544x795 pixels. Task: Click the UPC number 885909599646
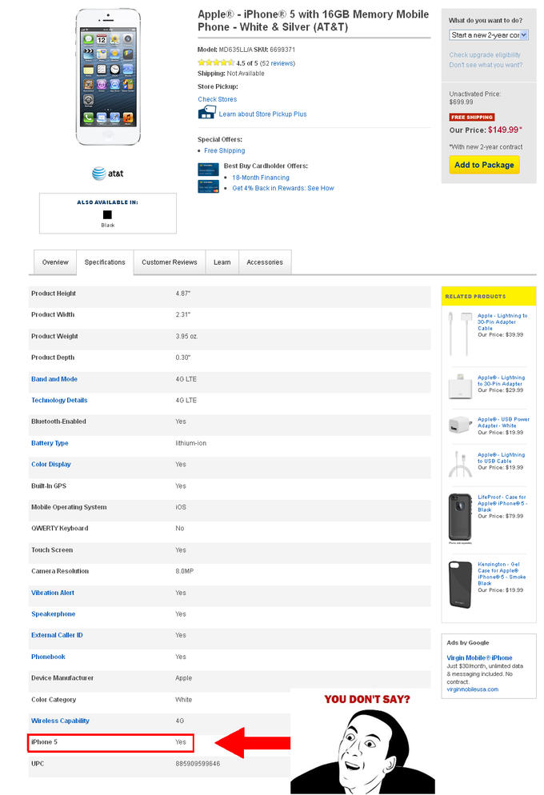coord(198,764)
